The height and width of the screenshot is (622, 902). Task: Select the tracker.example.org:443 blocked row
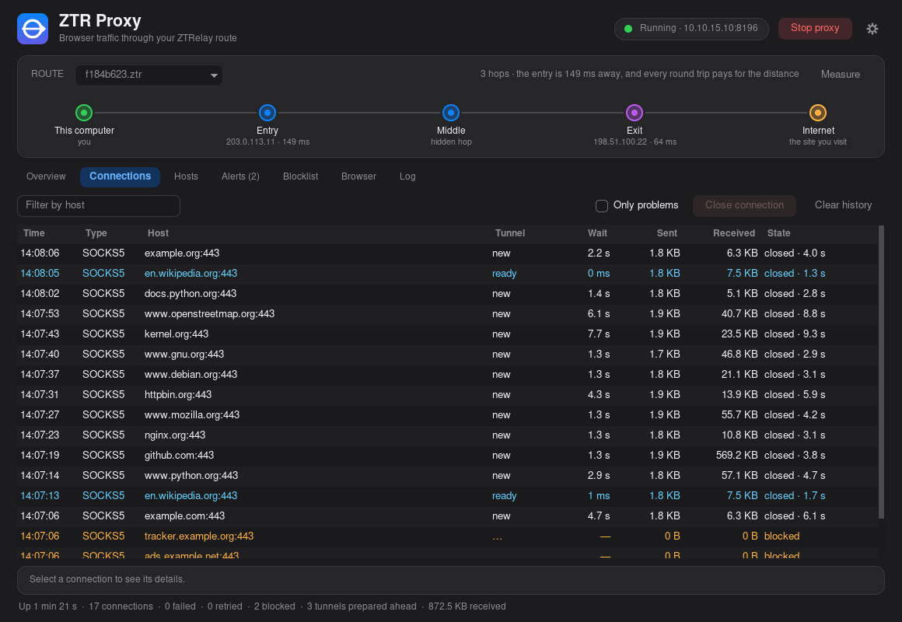[x=448, y=536]
